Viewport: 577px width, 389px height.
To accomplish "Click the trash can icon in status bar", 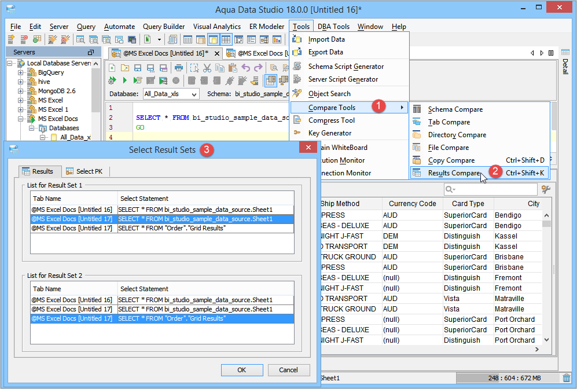I will 565,378.
